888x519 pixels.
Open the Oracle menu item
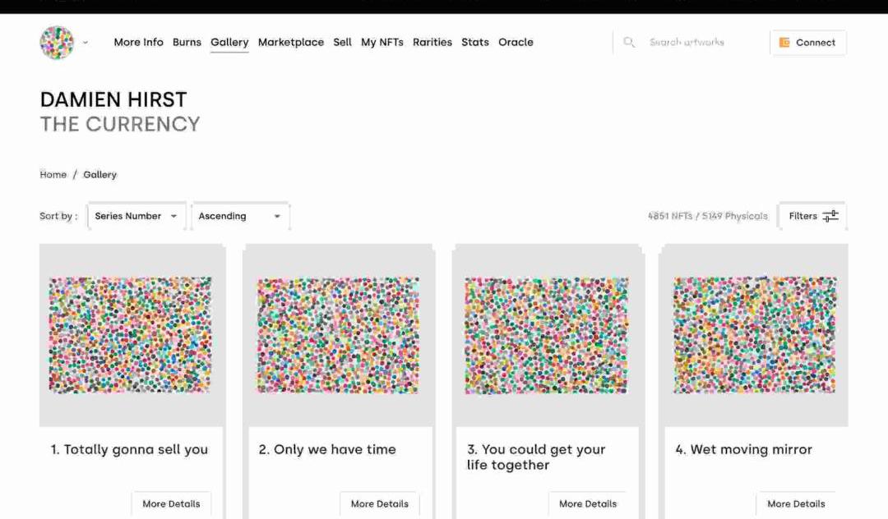[516, 43]
